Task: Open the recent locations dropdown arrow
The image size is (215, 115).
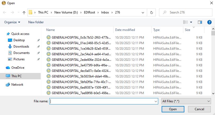Action: click(x=18, y=13)
